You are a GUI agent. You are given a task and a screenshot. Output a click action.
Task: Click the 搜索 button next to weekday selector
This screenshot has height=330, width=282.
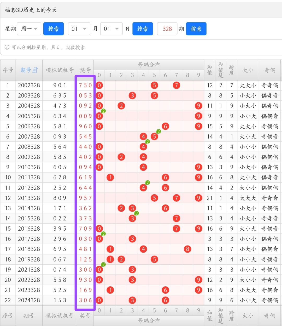(x=54, y=29)
